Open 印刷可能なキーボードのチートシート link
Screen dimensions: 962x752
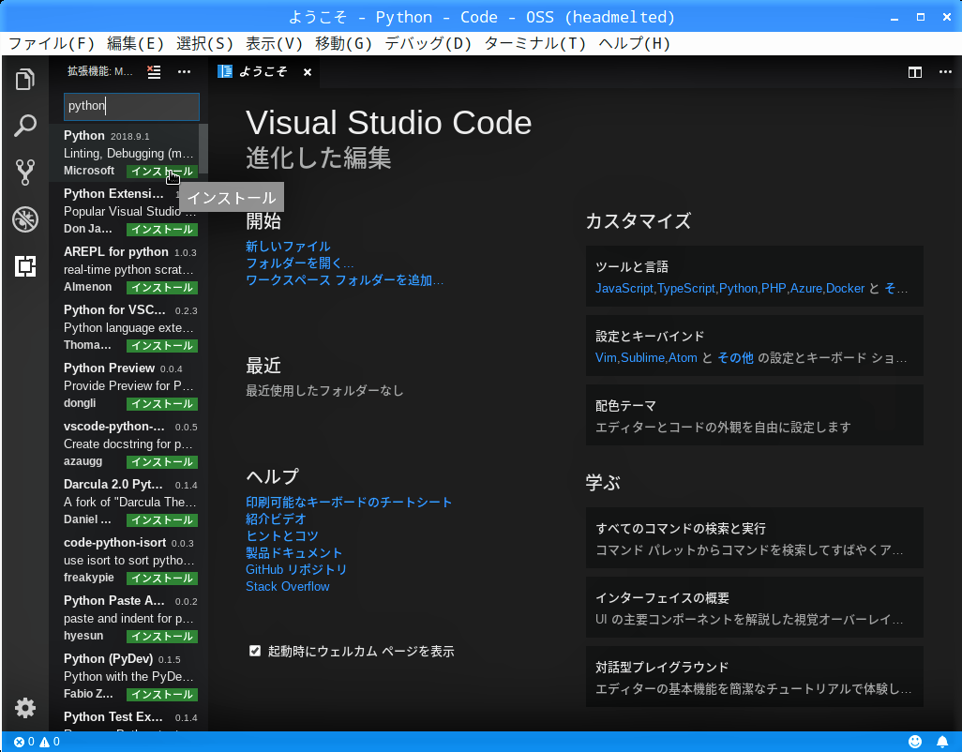(349, 503)
